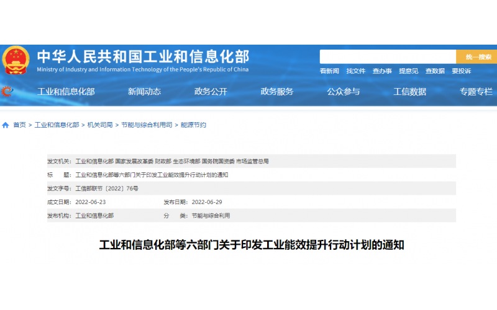Click 节能与综合利用司 breadcrumb link
This screenshot has width=497, height=310.
click(x=147, y=125)
